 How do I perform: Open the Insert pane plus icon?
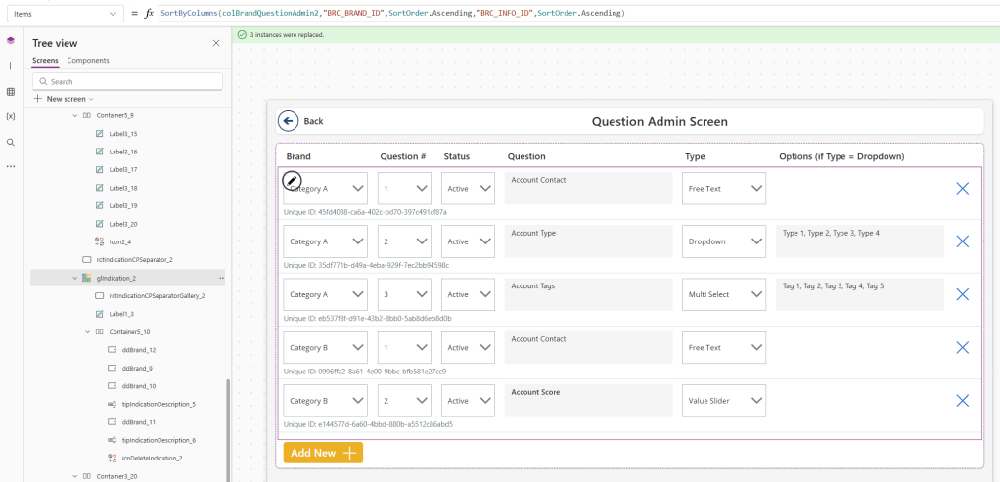tap(11, 66)
